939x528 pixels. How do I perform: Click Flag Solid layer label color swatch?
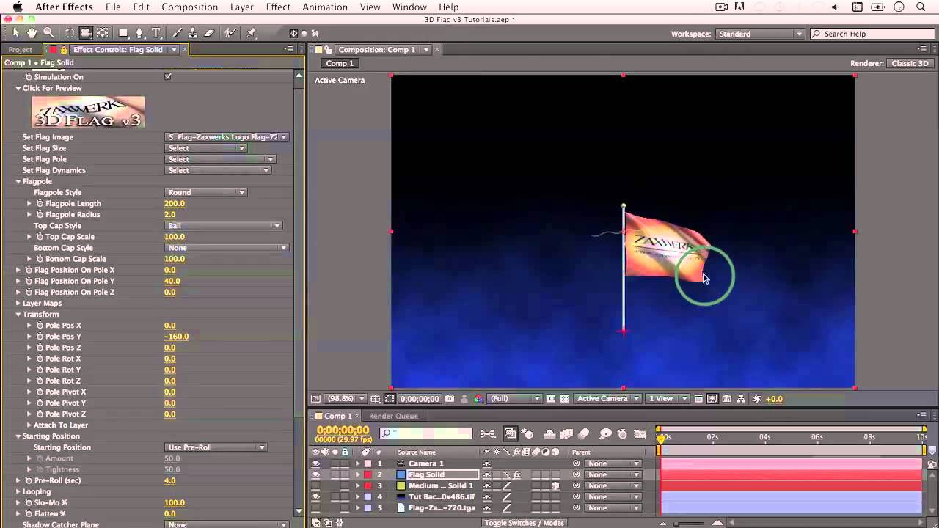[x=368, y=474]
